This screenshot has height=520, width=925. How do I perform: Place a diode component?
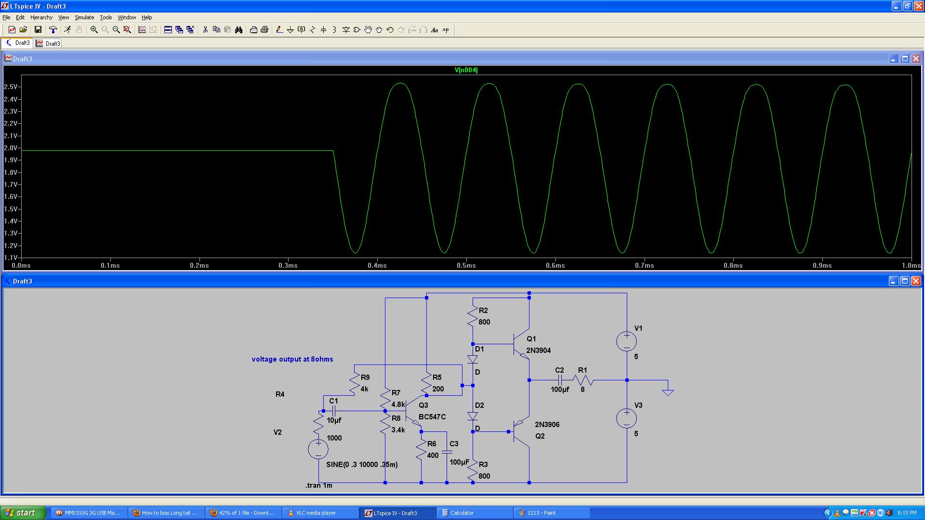coord(346,30)
